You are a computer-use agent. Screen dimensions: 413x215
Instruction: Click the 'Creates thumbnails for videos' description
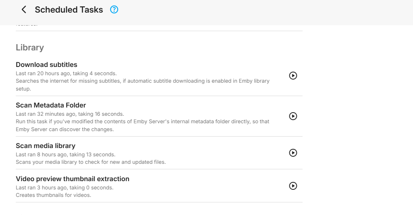(53, 195)
